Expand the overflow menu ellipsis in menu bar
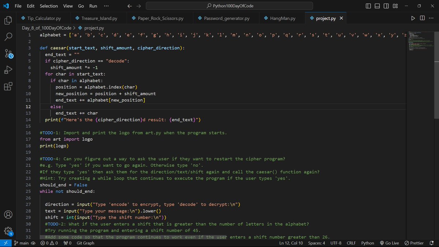This screenshot has width=439, height=247. click(106, 6)
